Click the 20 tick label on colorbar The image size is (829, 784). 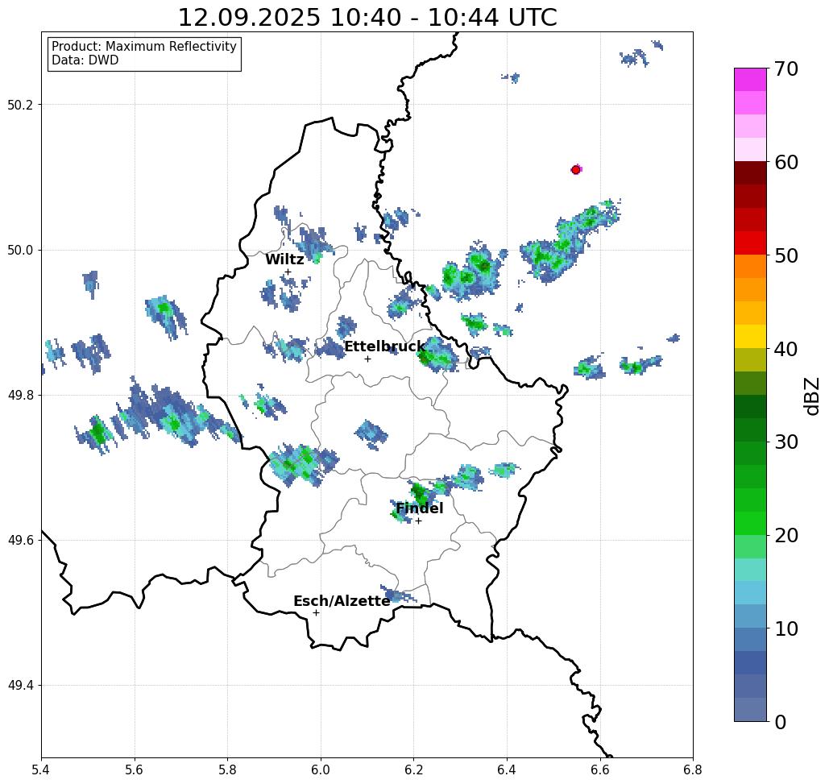tap(785, 535)
